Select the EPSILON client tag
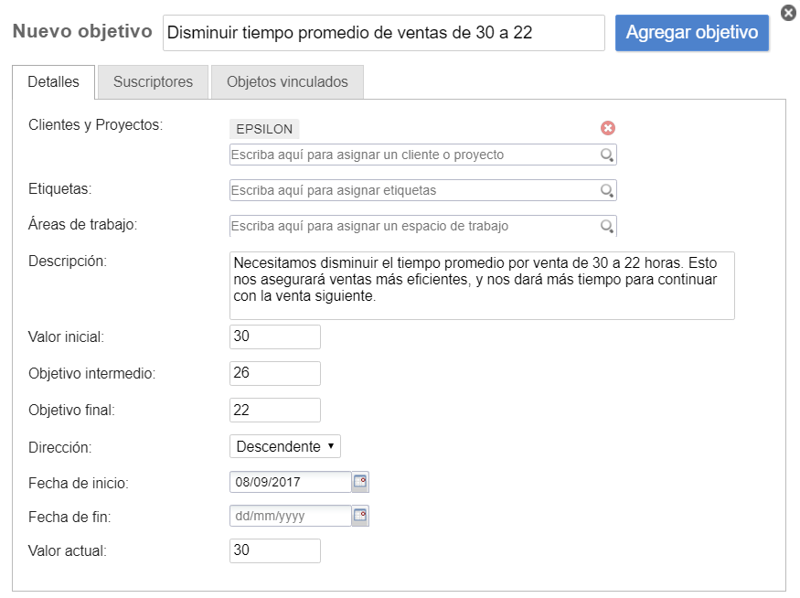 (x=264, y=129)
